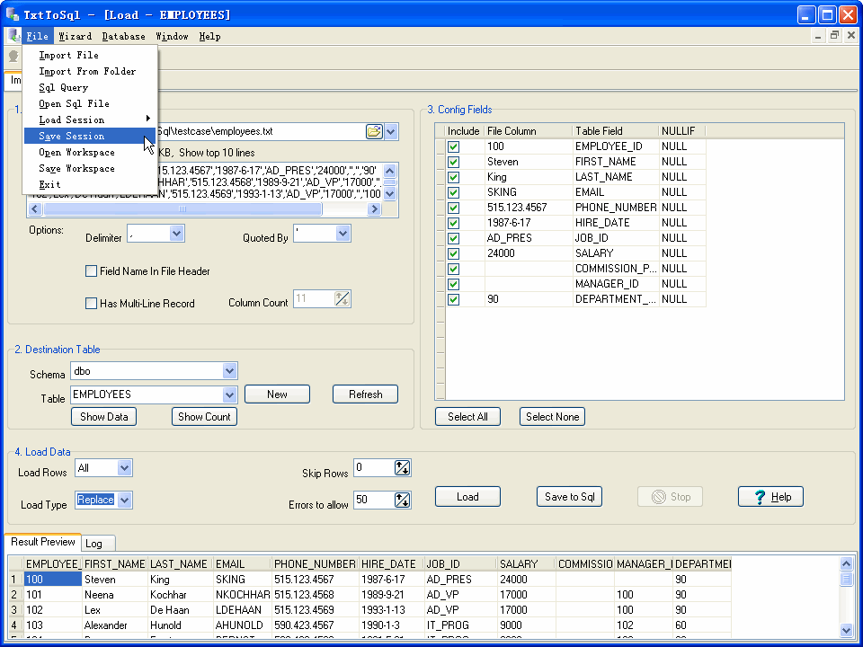Uncheck Include for SALARY field
The width and height of the screenshot is (863, 647).
pyautogui.click(x=453, y=253)
